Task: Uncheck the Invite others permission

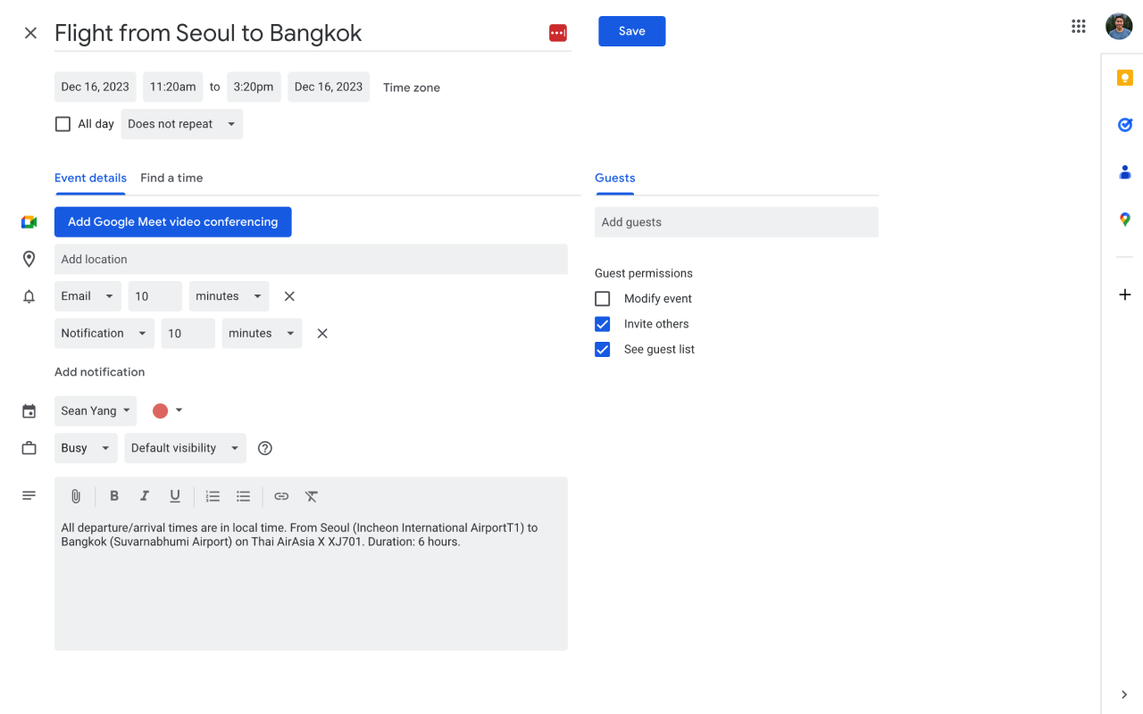Action: pyautogui.click(x=602, y=323)
